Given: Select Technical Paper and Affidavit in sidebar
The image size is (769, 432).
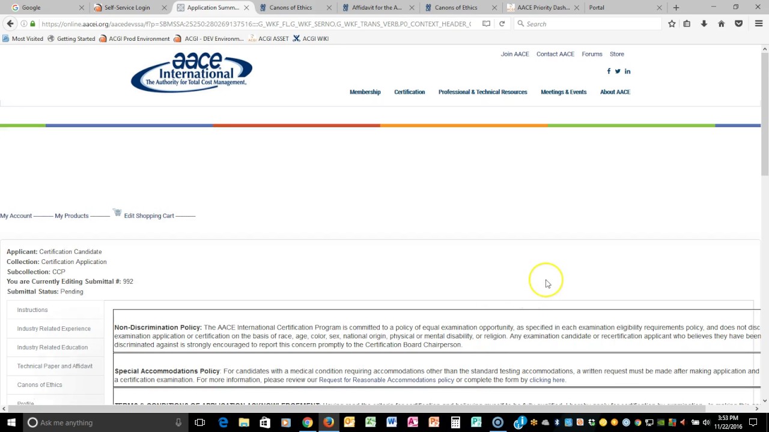Looking at the screenshot, I should click(x=55, y=365).
